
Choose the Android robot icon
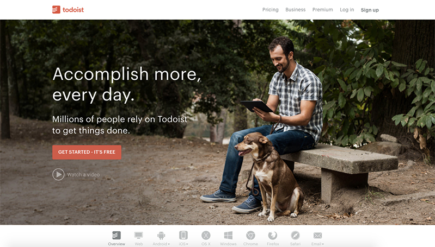point(161,236)
